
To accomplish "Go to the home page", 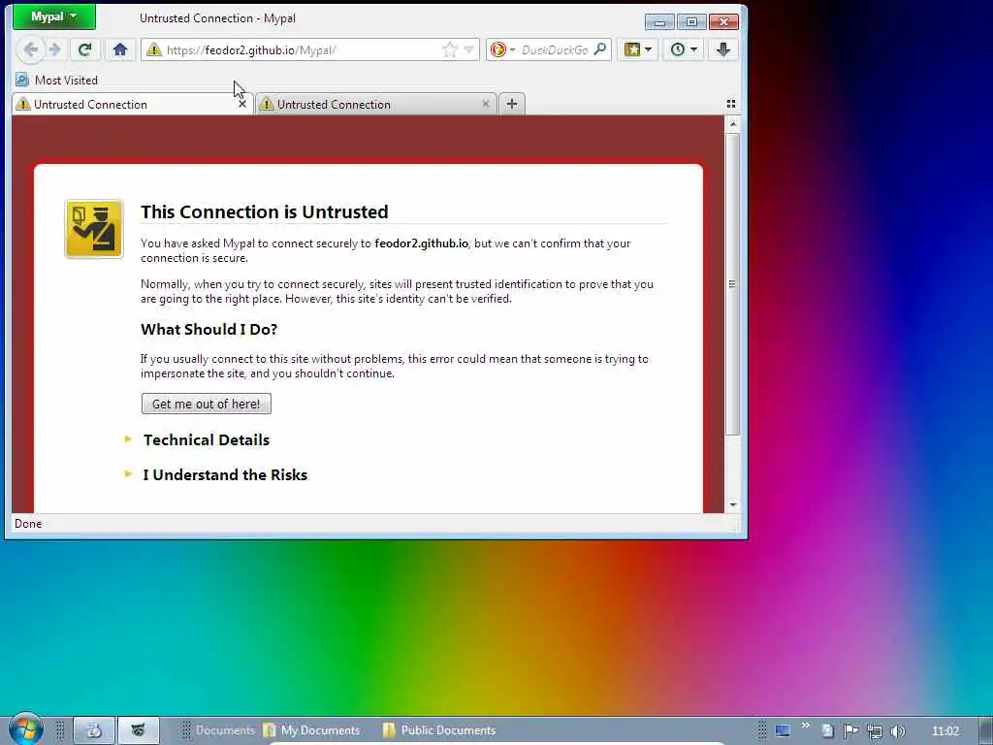I will 120,49.
